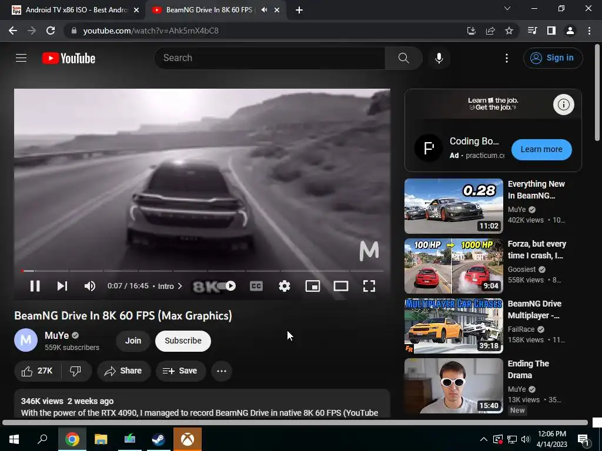Click Learn more on the ad
This screenshot has width=602, height=451.
tap(541, 149)
